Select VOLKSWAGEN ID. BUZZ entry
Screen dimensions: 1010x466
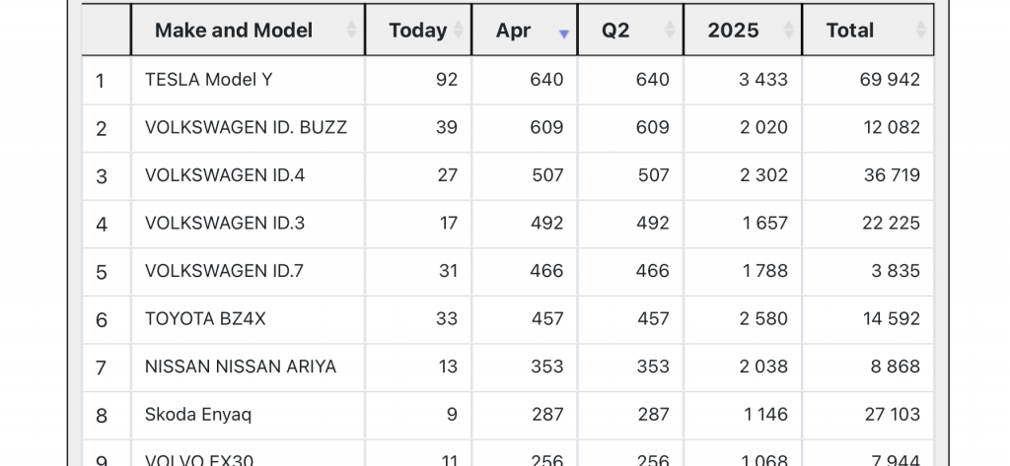click(246, 127)
